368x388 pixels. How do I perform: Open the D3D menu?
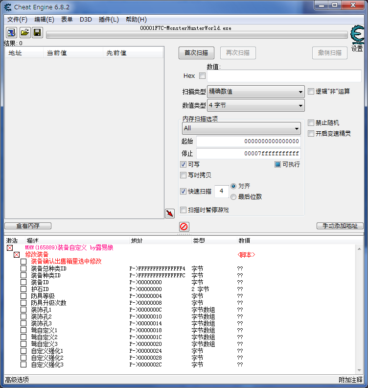pos(86,20)
